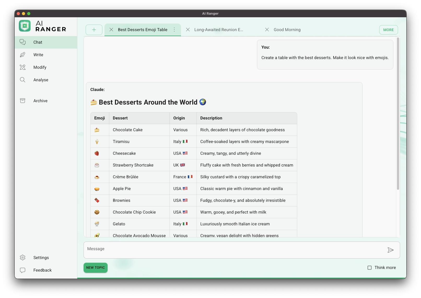Click the Write pen icon
Screen dimensions: 421x298
click(23, 55)
